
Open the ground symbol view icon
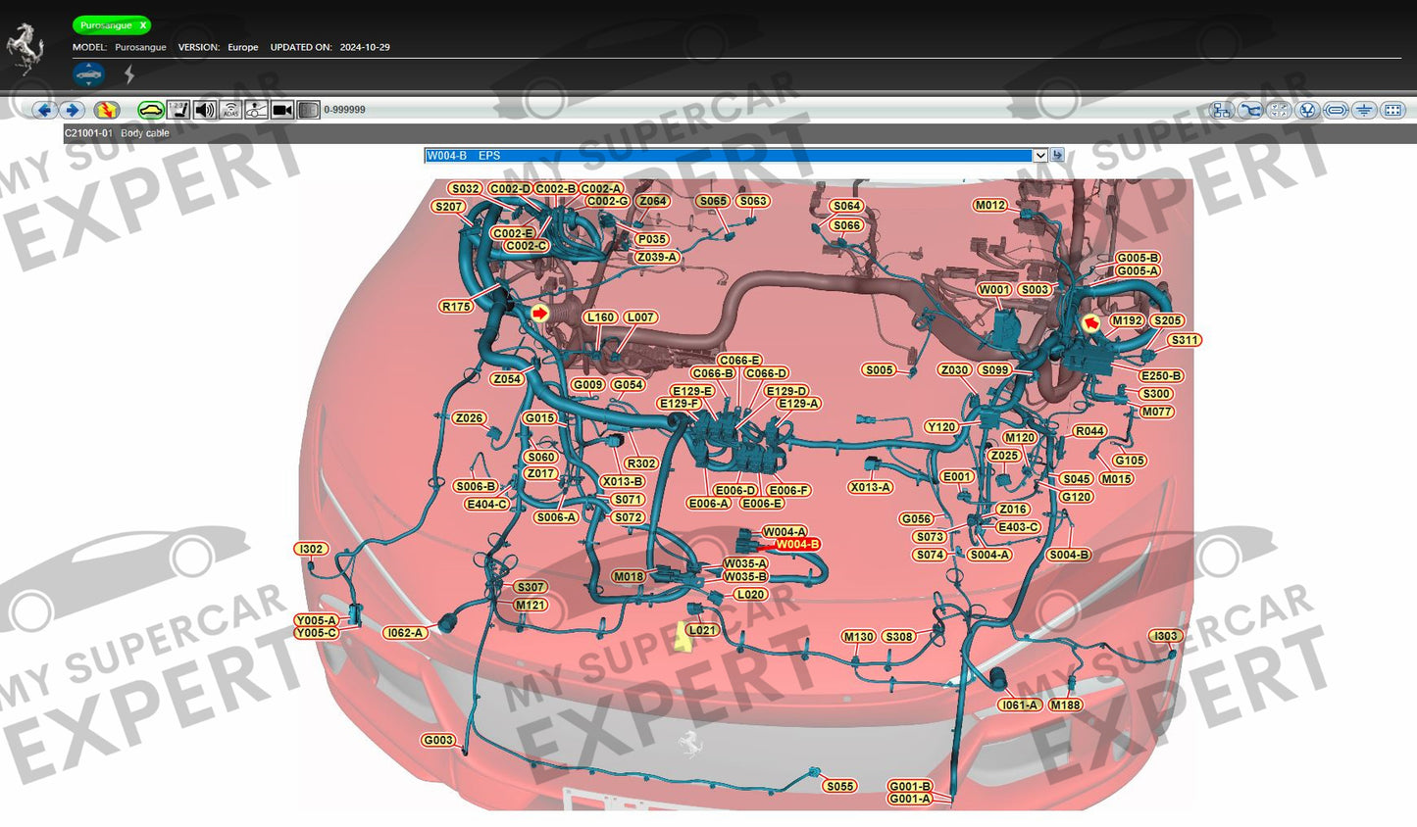(x=1364, y=110)
